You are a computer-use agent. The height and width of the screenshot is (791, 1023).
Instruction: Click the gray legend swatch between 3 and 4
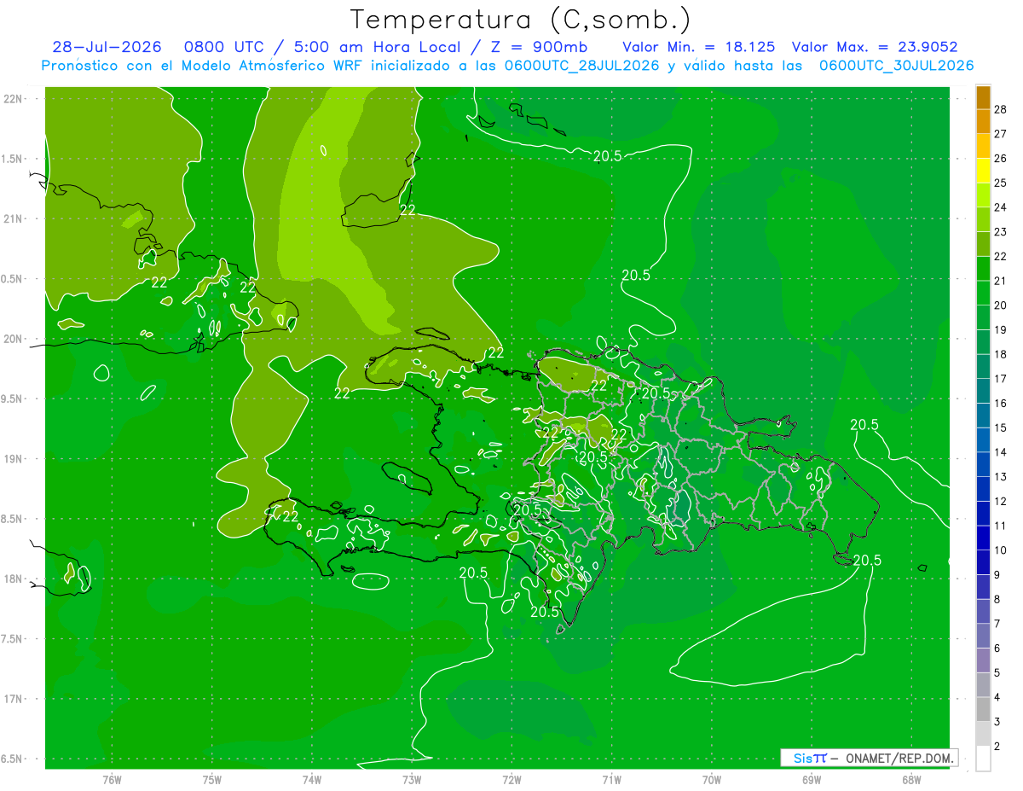tap(983, 709)
